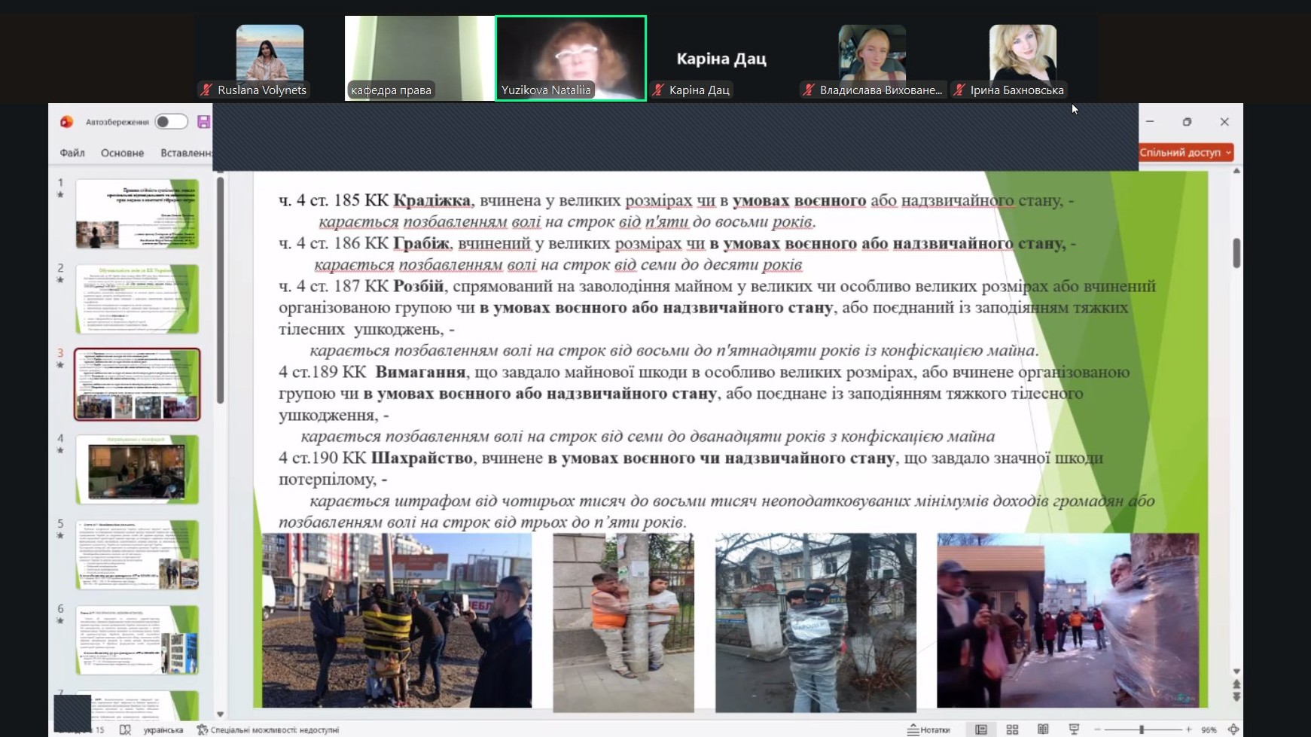This screenshot has height=737, width=1311.
Task: Click the zoom slider handle
Action: pos(1142,729)
